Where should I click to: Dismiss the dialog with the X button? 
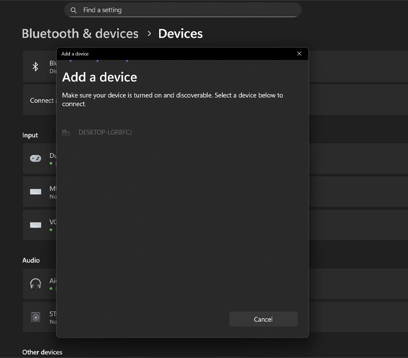(x=299, y=53)
